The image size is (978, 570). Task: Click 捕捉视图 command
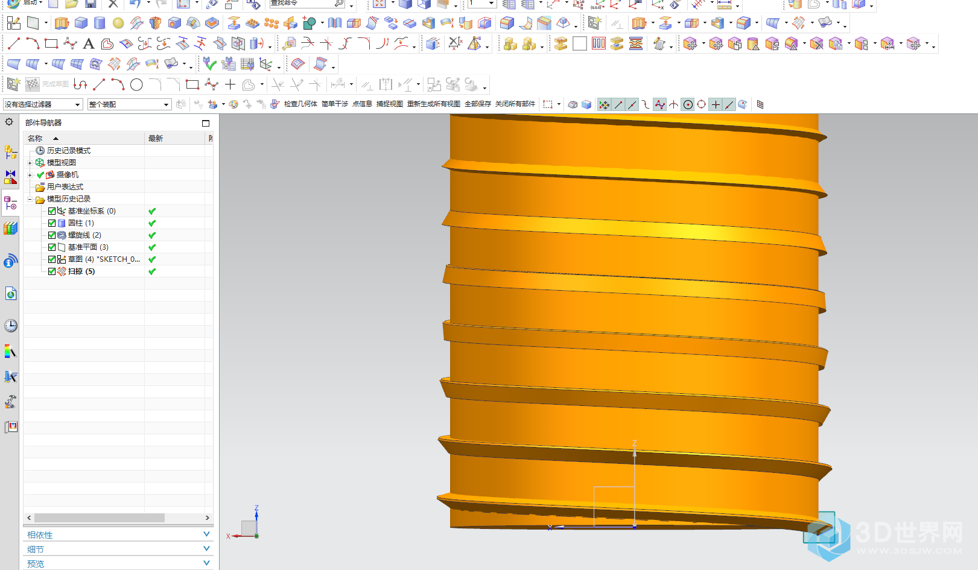point(390,104)
